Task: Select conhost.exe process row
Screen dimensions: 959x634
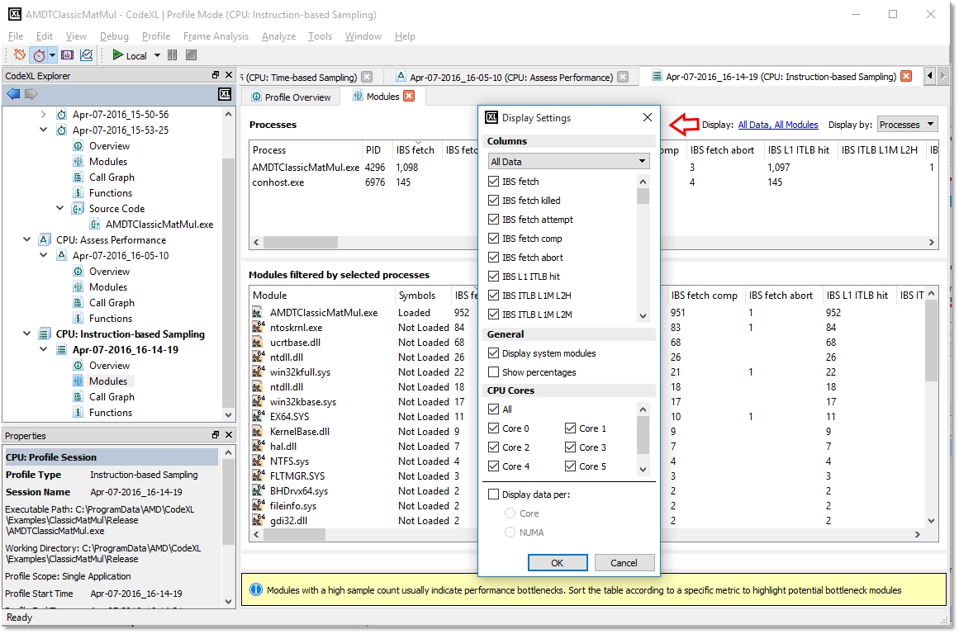Action: tap(364, 182)
